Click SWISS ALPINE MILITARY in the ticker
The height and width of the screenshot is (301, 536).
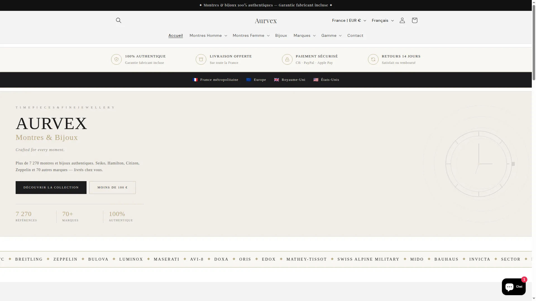368,259
